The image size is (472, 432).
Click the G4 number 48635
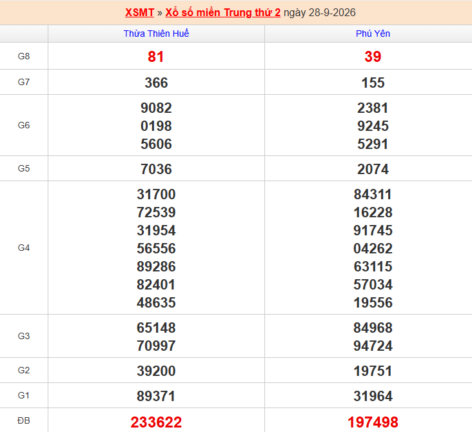[156, 303]
